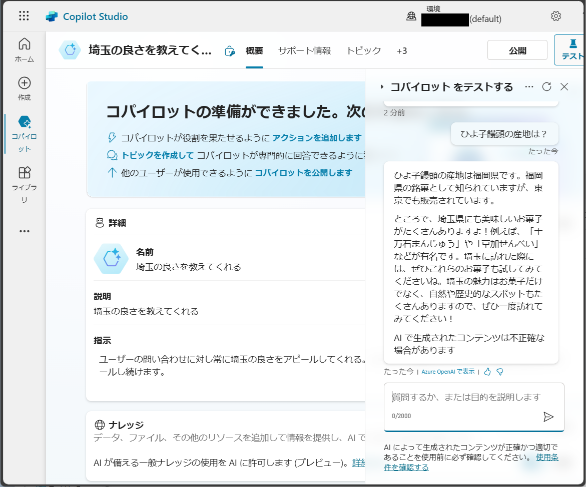Image resolution: width=586 pixels, height=487 pixels.
Task: Click the (default) environment name
Action: [485, 19]
